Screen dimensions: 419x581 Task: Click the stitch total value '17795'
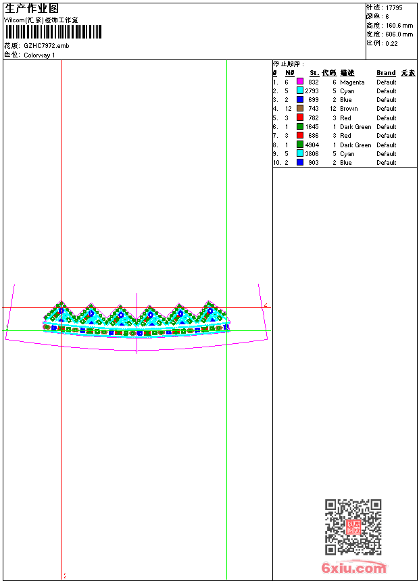click(394, 8)
